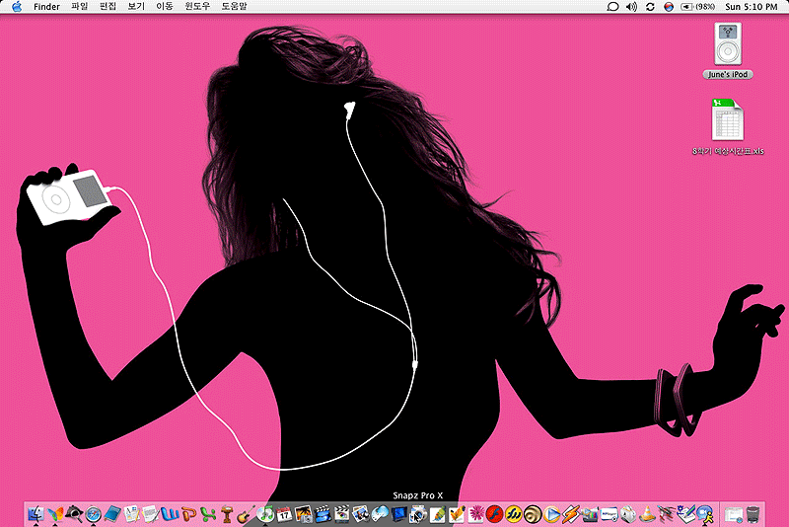The height and width of the screenshot is (527, 789).
Task: Open Microsoft Word from the Dock
Action: tap(170, 513)
